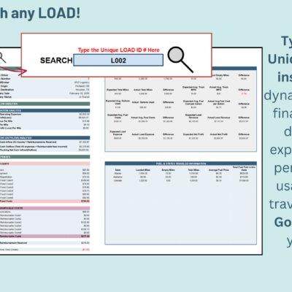Select the Alabama row in the states table
This screenshot has height=292, width=292.
tap(181, 177)
